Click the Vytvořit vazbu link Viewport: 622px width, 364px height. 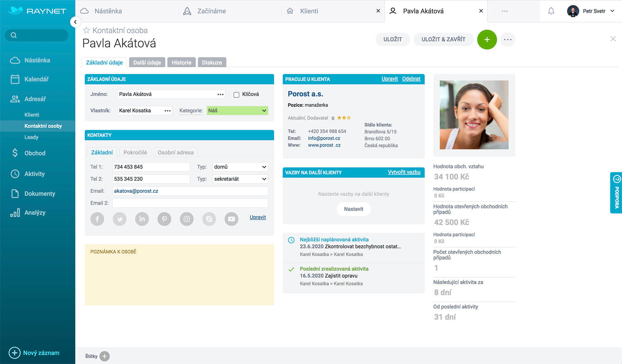point(404,172)
